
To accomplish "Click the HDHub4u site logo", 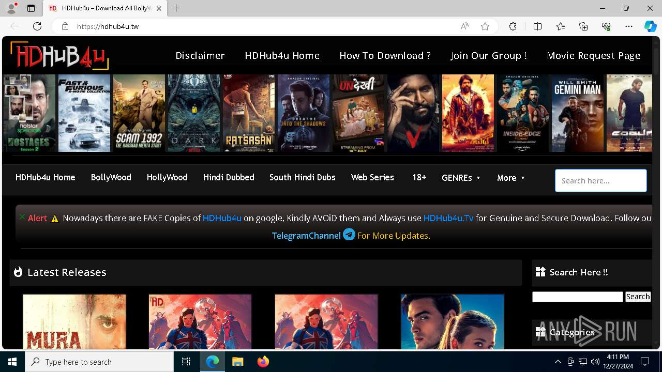I will coord(59,55).
